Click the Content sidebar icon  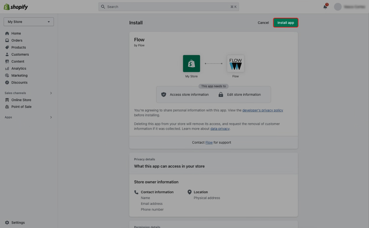click(x=7, y=61)
